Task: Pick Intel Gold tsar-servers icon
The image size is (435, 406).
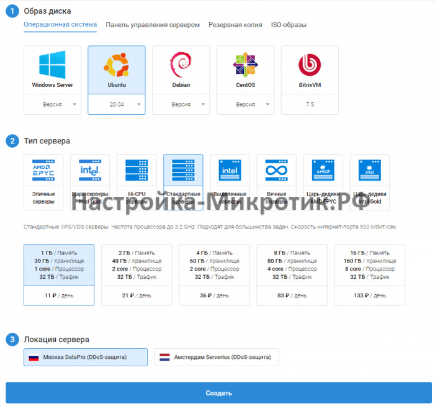Action: 90,170
